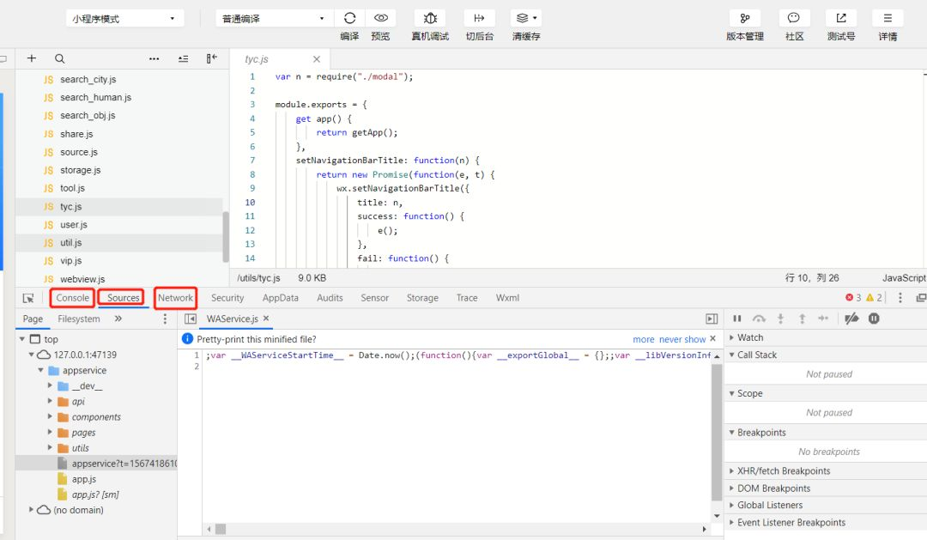Viewport: 927px width, 540px height.
Task: Close the tyc.js editor tab
Action: 316,59
